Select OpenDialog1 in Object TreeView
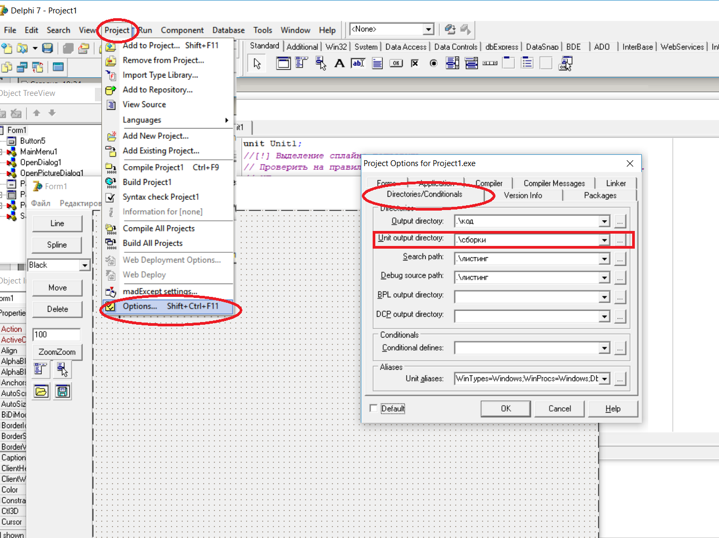 [x=41, y=162]
